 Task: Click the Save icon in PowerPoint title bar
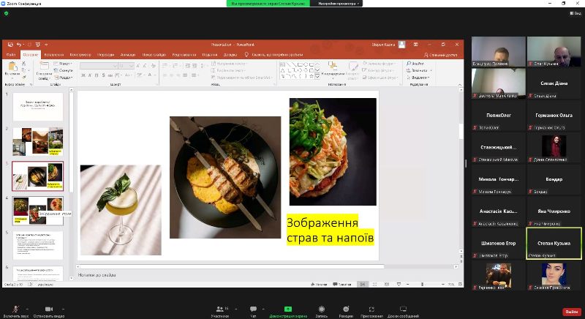point(10,45)
